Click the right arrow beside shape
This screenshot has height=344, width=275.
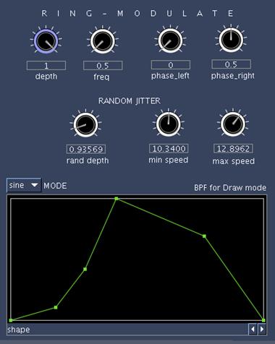click(262, 329)
